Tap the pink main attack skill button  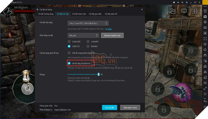click(x=182, y=93)
